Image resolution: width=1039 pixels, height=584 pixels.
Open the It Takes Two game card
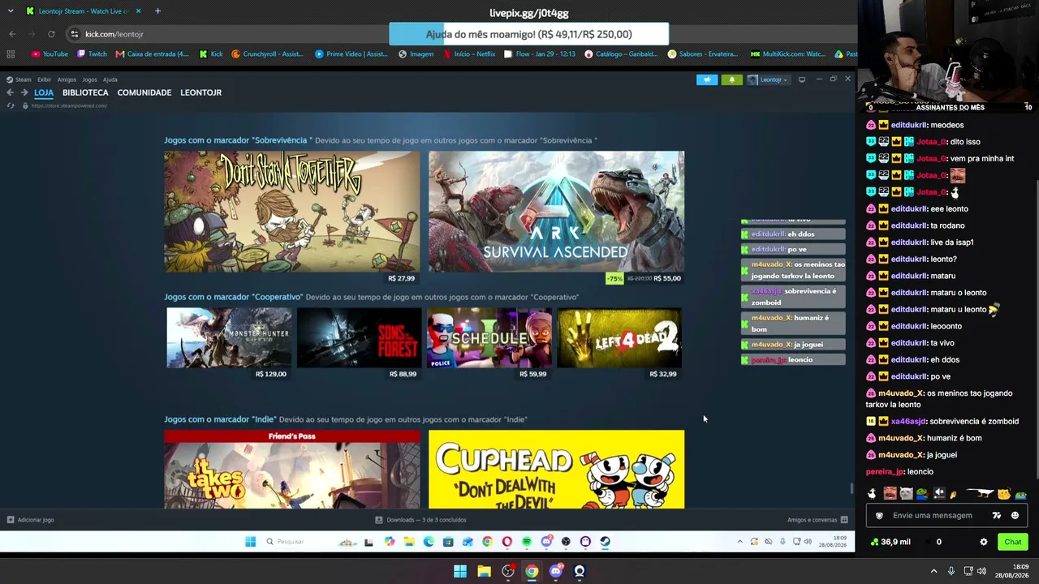[292, 470]
